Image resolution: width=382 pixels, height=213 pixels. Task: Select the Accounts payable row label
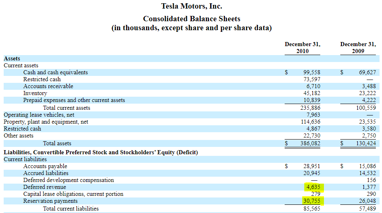click(45, 166)
